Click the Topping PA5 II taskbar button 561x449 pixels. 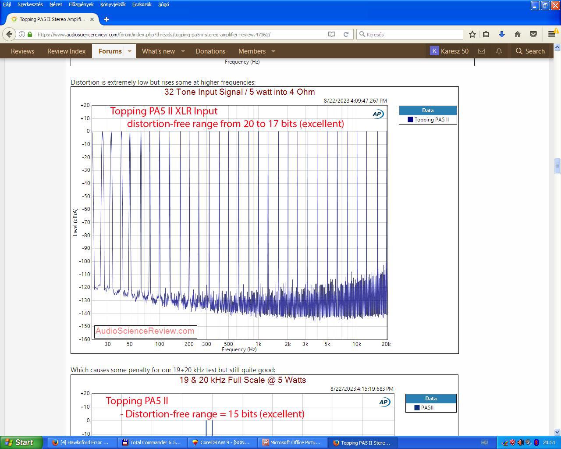click(362, 442)
